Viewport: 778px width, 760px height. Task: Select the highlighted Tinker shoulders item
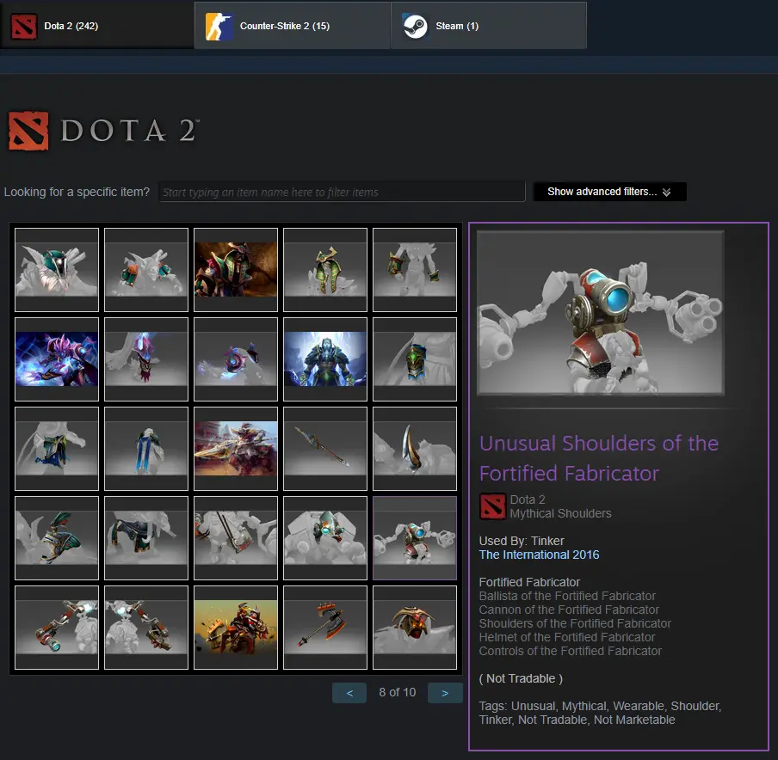(415, 538)
